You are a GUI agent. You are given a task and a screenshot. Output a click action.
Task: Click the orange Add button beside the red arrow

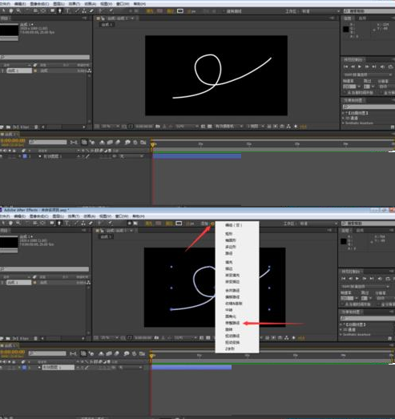coord(212,224)
